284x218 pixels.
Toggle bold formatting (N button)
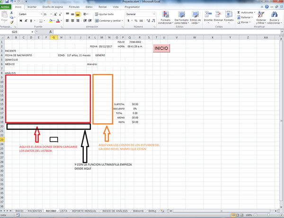pos(20,21)
